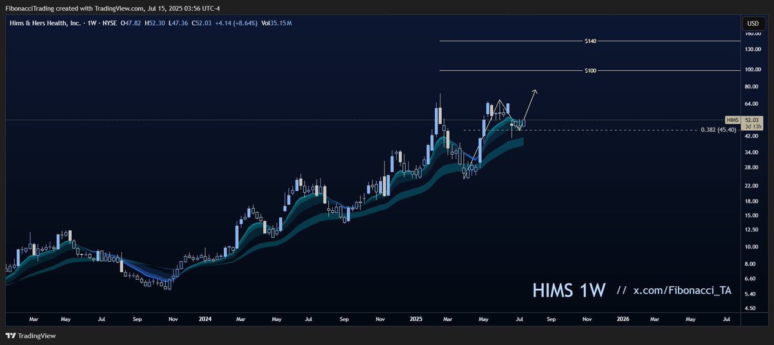This screenshot has width=774, height=345.
Task: Click the 160.00 price axis label
Action: tap(753, 33)
